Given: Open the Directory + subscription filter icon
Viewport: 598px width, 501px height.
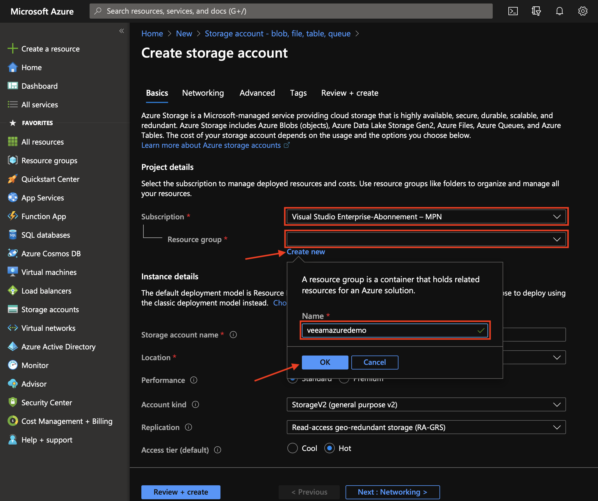Looking at the screenshot, I should click(x=536, y=11).
